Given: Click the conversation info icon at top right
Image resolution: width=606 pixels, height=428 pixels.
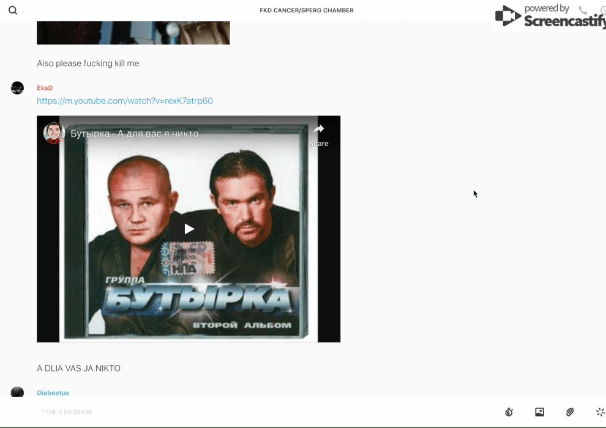Looking at the screenshot, I should tap(603, 10).
